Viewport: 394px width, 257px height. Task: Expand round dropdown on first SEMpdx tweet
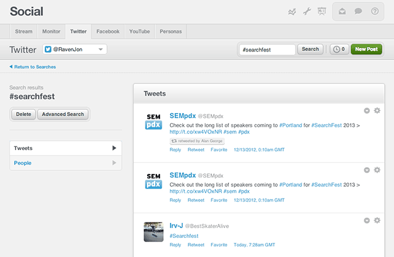click(x=367, y=111)
